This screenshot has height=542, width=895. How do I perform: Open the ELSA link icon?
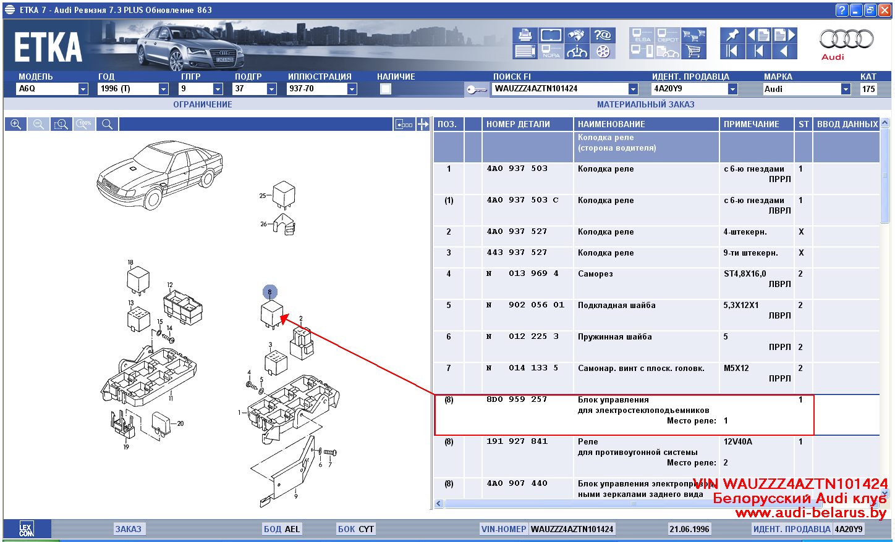tap(642, 35)
